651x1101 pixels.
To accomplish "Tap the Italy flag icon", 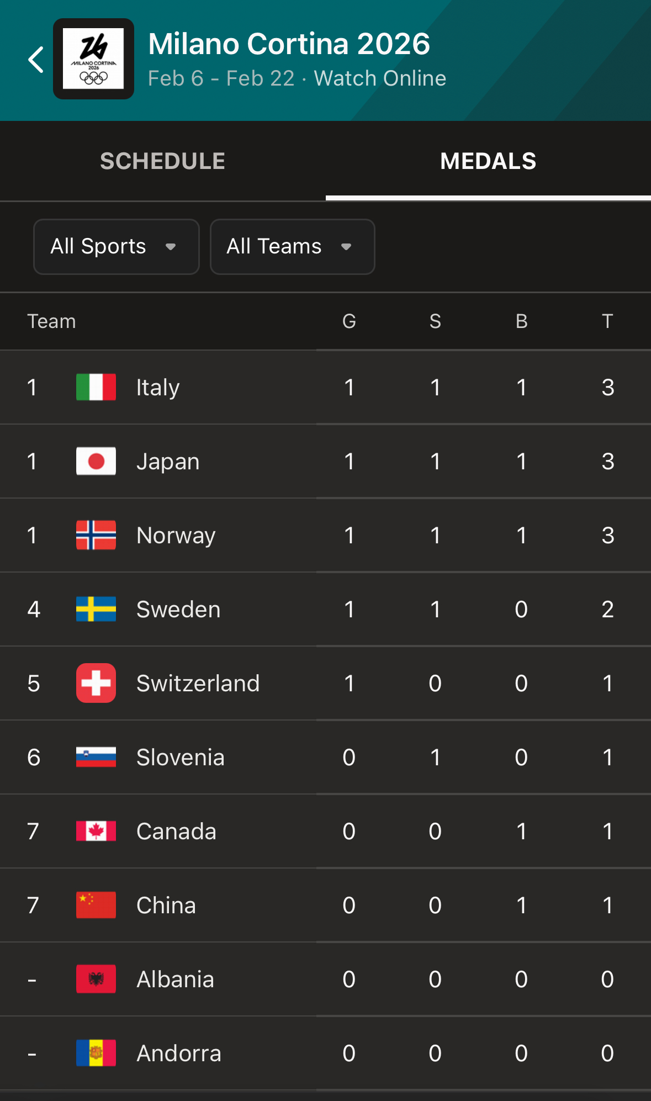I will click(x=96, y=387).
